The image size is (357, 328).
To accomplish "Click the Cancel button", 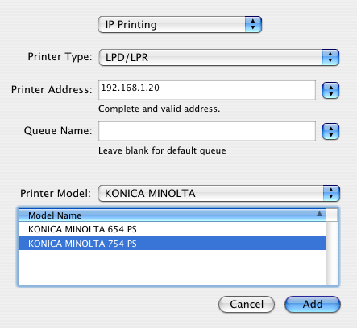I will (247, 304).
